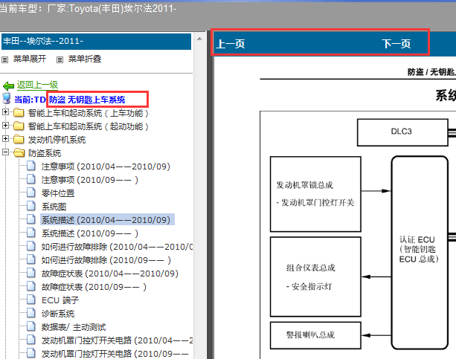Select 防盗系统 folder label
This screenshot has width=456, height=359.
[45, 153]
